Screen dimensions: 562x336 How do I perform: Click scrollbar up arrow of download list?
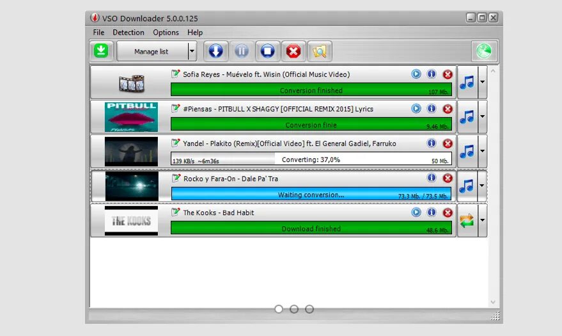[x=493, y=71]
